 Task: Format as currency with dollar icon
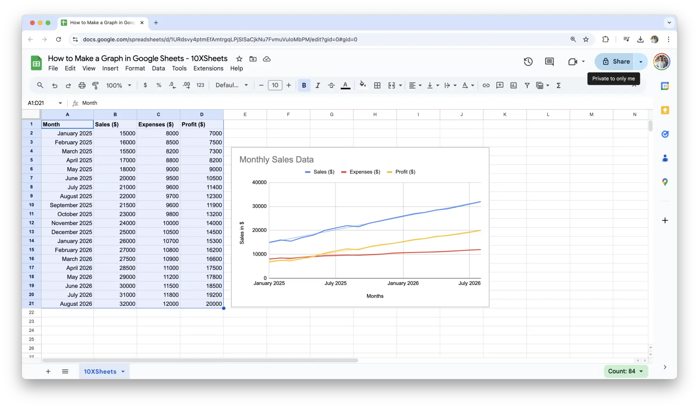click(145, 85)
